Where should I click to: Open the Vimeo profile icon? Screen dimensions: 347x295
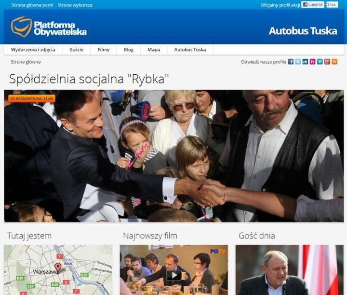click(320, 62)
